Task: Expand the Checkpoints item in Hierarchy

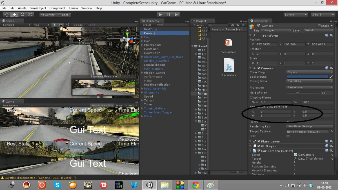Action: coord(142,45)
